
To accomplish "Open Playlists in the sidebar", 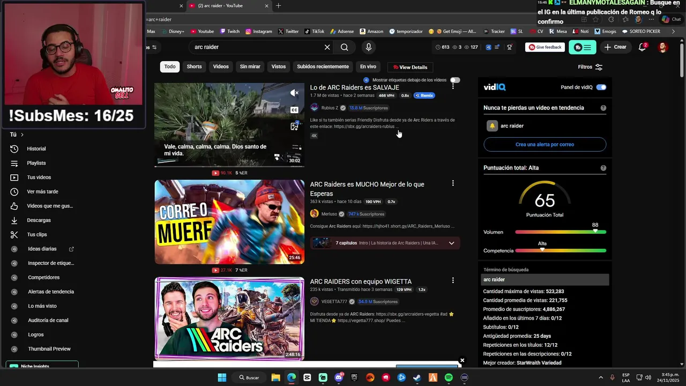I will 36,163.
